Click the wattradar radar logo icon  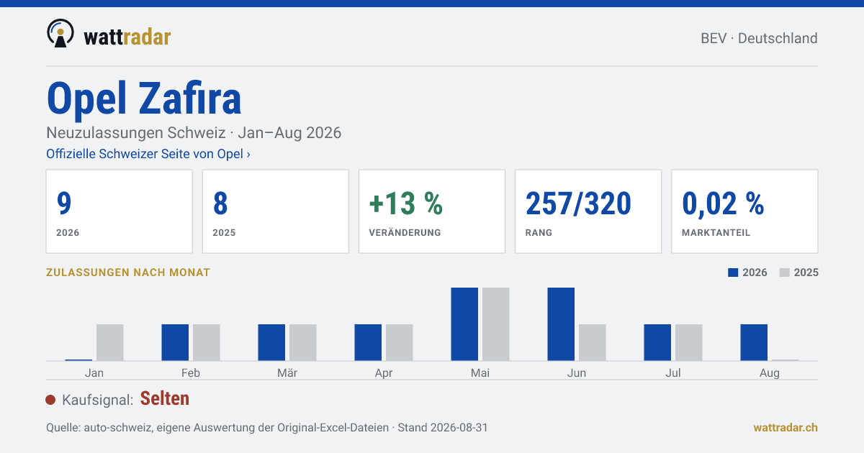(60, 33)
